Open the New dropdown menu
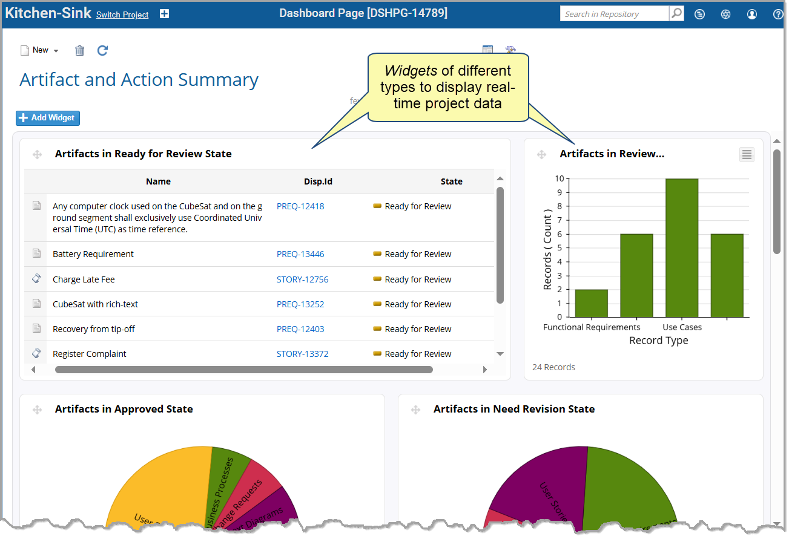This screenshot has width=789, height=542. [x=40, y=51]
